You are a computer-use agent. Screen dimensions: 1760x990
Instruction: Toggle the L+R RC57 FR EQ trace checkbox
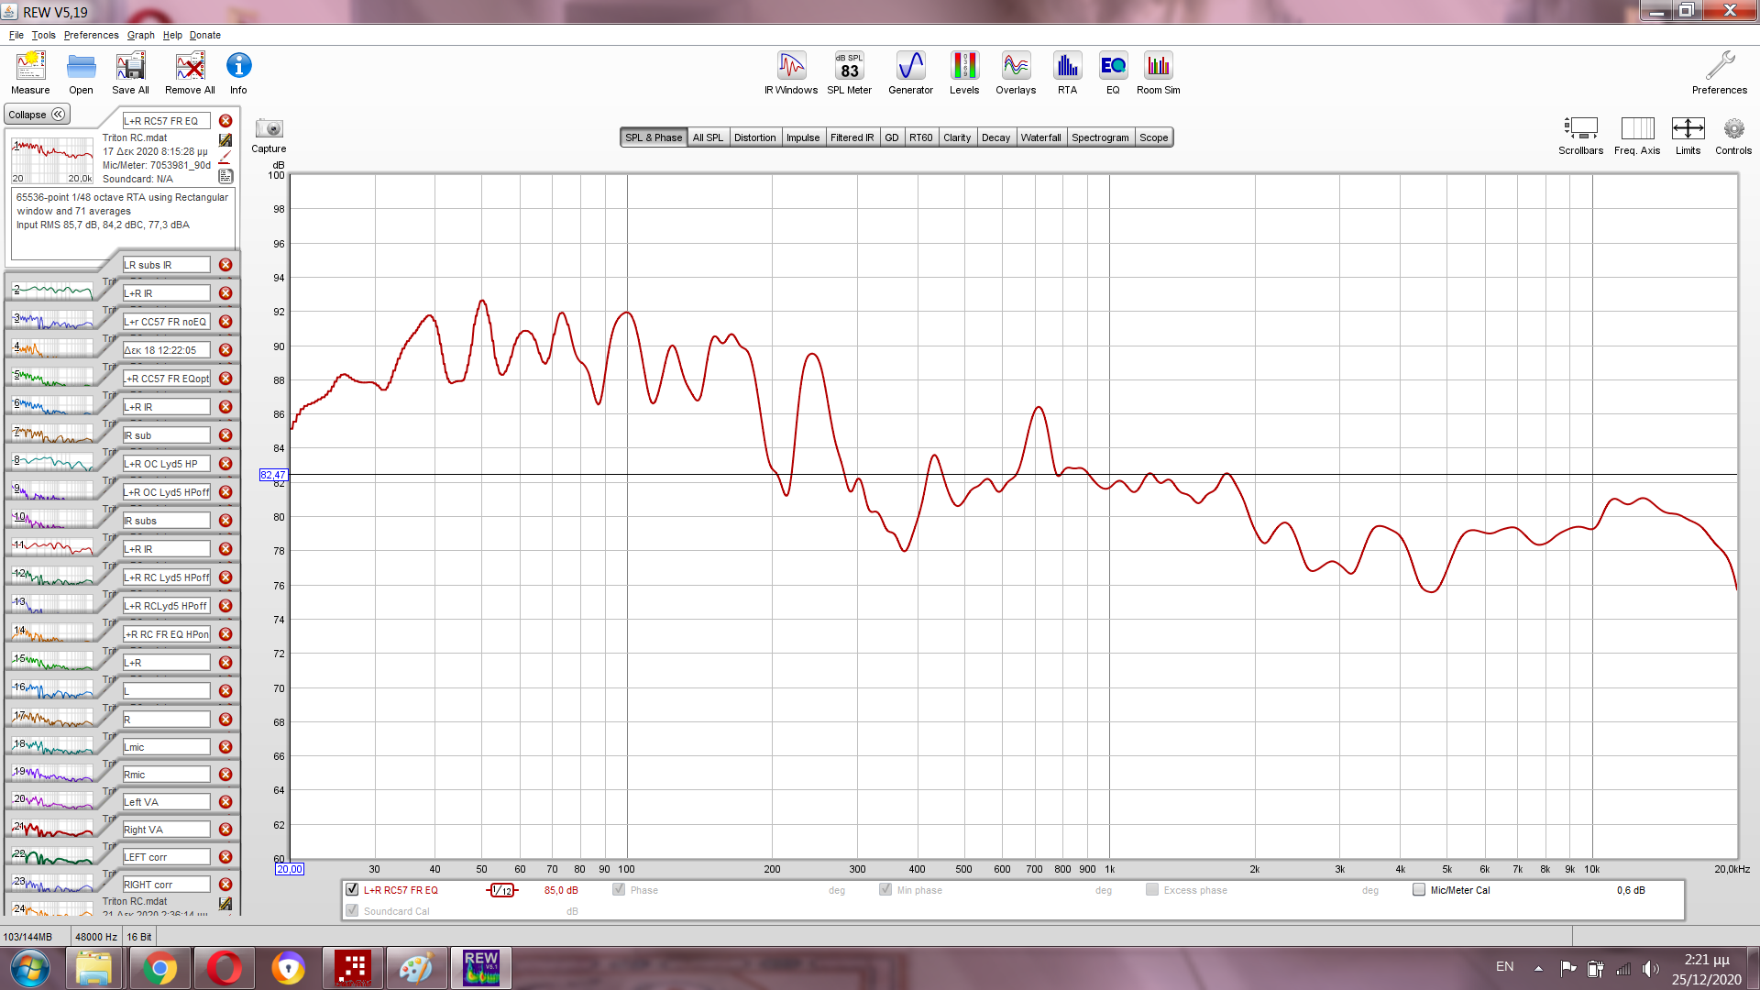coord(352,889)
